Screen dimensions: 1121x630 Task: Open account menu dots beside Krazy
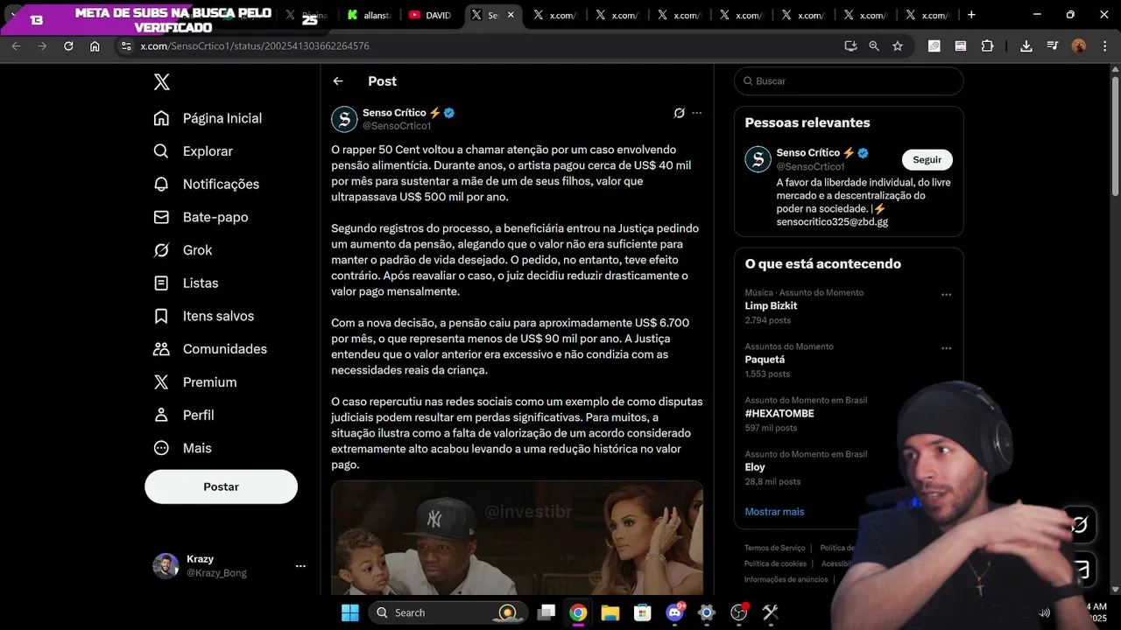[300, 566]
